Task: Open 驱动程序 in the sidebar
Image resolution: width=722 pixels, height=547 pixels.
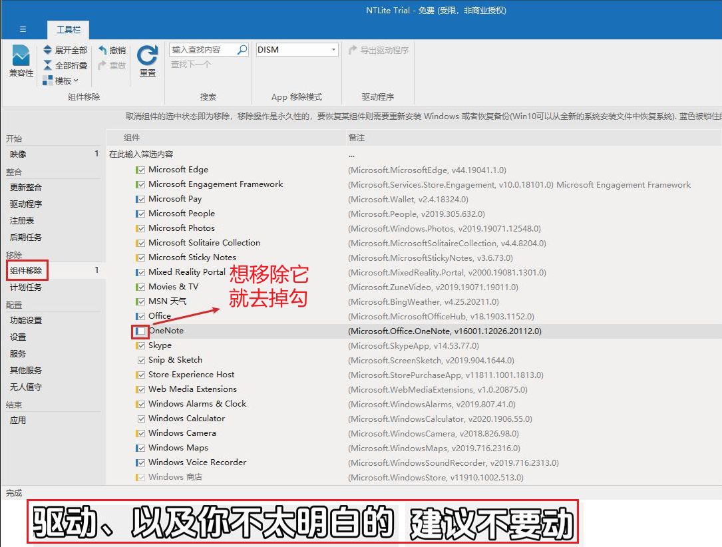Action: click(x=26, y=204)
